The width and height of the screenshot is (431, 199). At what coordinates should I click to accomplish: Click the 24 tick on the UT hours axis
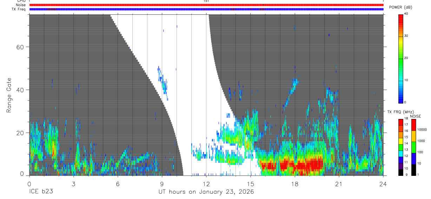(x=383, y=183)
